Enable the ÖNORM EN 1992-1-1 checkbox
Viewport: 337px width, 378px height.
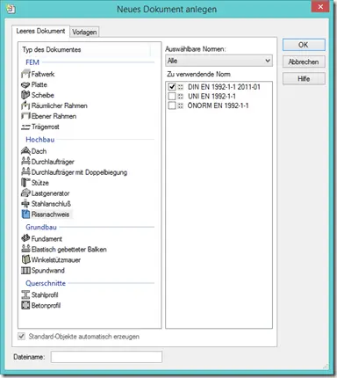tap(172, 105)
